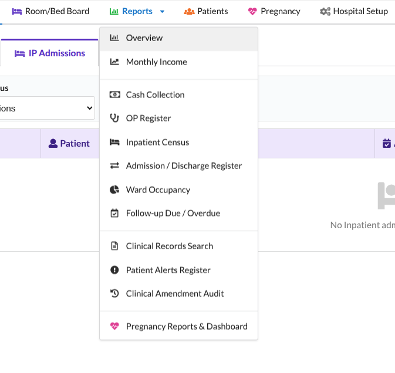The image size is (395, 373).
Task: Open Follow-up Due / Overdue report
Action: [x=178, y=213]
